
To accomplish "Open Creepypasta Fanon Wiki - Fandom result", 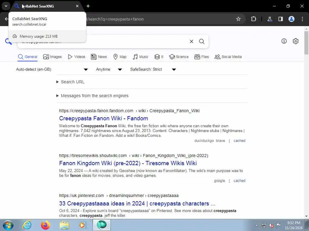I will (x=104, y=119).
